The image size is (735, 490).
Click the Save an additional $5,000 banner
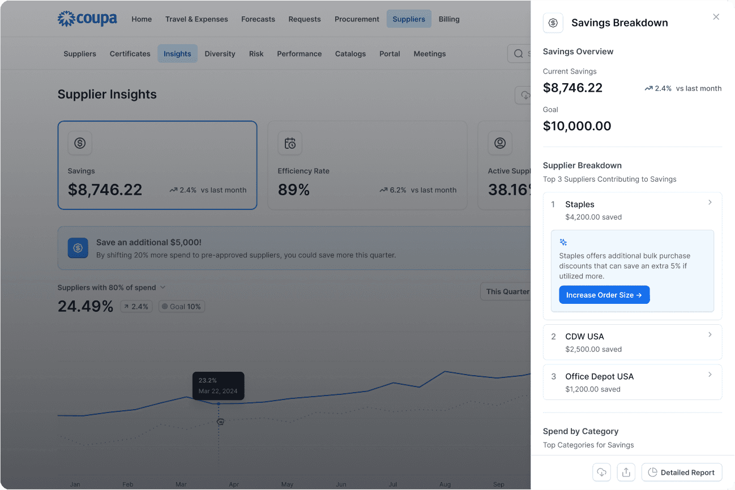coord(294,248)
